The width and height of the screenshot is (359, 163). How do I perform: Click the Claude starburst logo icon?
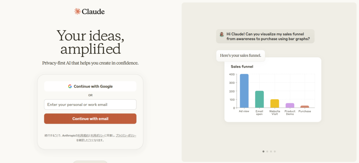pos(77,12)
